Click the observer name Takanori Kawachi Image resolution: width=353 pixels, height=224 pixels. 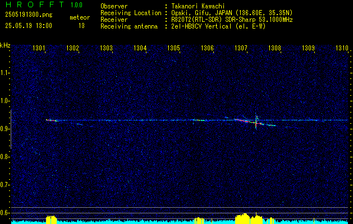[x=198, y=6]
